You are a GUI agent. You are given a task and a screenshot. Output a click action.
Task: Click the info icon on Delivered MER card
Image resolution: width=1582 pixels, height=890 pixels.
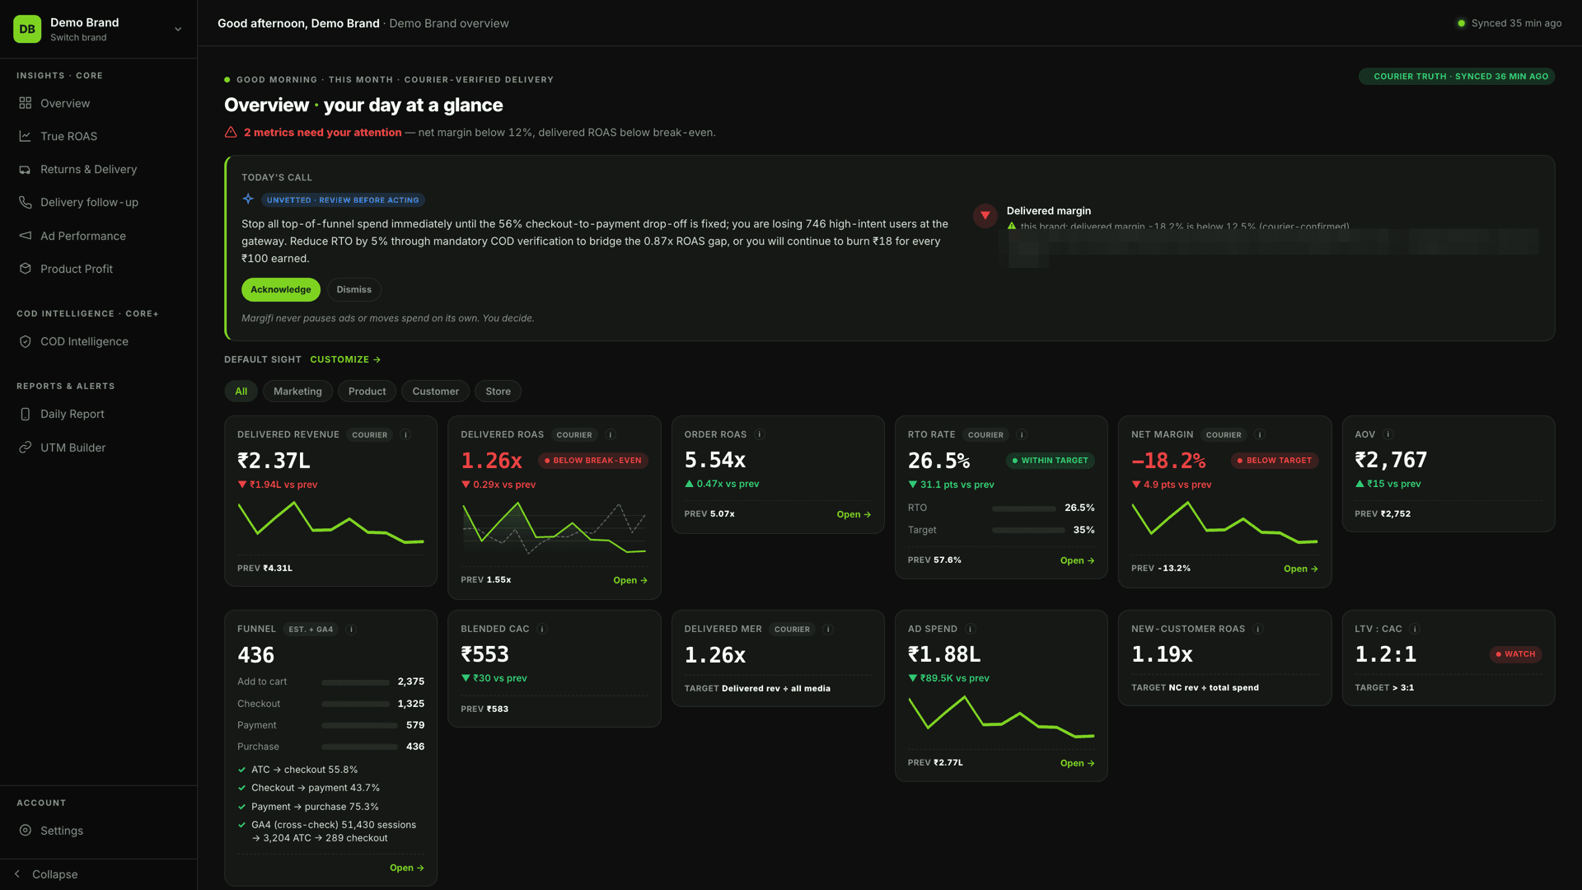(x=828, y=630)
